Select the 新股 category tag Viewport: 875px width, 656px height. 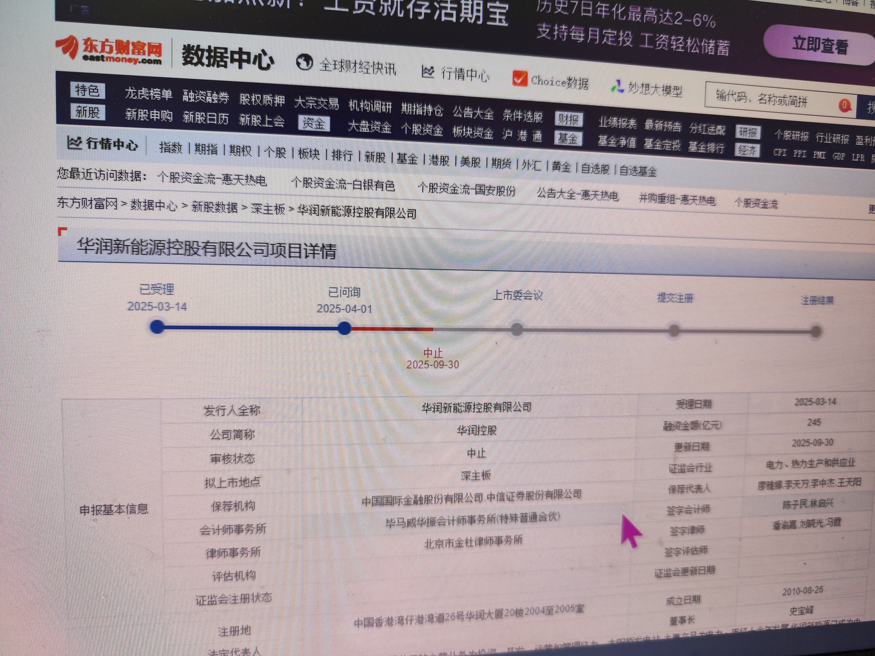[87, 112]
